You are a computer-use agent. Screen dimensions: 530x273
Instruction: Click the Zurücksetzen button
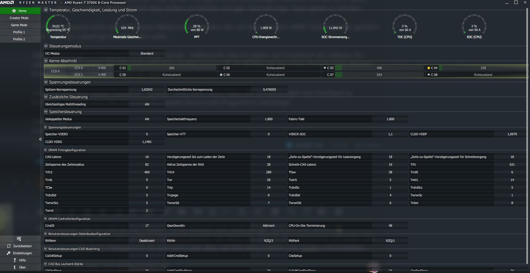(x=20, y=246)
